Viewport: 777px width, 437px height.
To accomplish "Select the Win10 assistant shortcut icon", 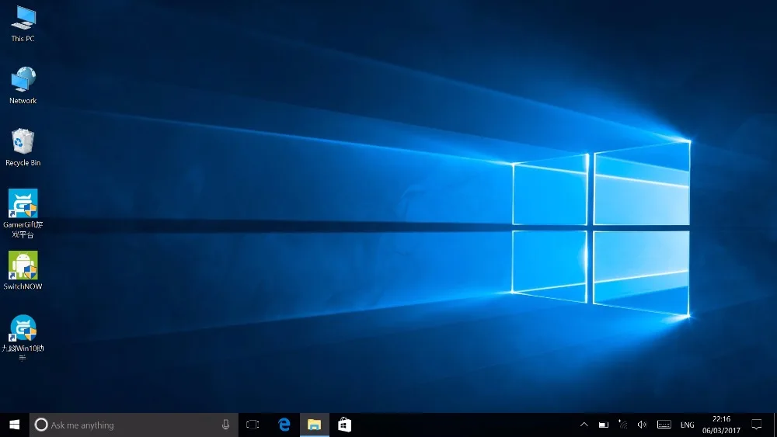I will click(x=23, y=338).
